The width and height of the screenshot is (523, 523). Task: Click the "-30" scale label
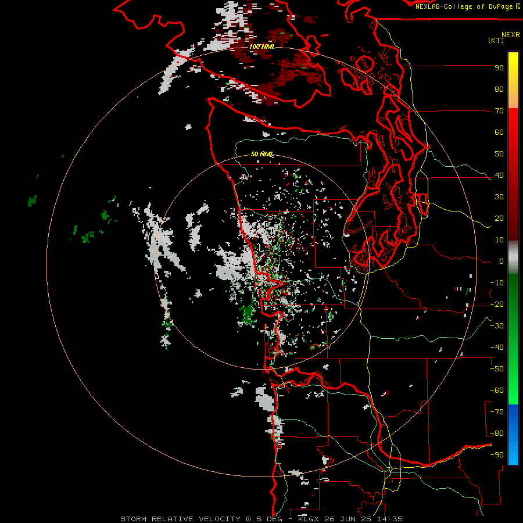[x=497, y=326]
